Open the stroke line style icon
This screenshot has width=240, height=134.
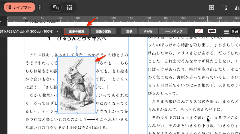[x=226, y=31]
